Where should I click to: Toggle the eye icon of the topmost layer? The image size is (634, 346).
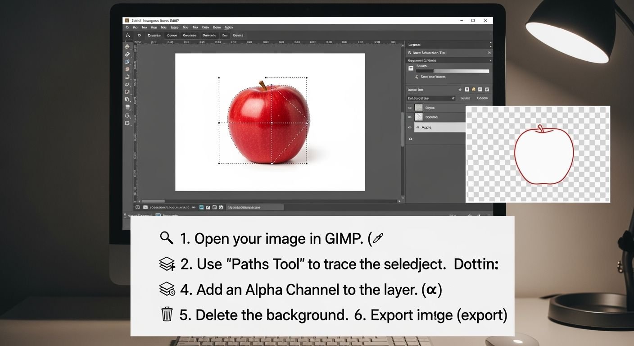[x=410, y=108]
